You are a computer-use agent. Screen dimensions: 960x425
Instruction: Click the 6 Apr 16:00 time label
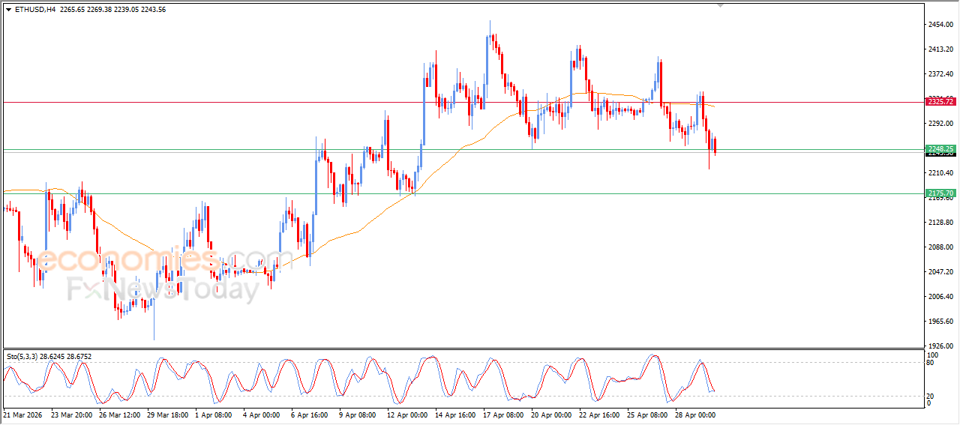tap(310, 414)
